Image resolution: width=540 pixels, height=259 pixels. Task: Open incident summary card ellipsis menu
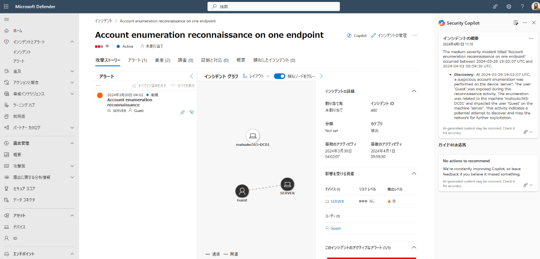531,38
